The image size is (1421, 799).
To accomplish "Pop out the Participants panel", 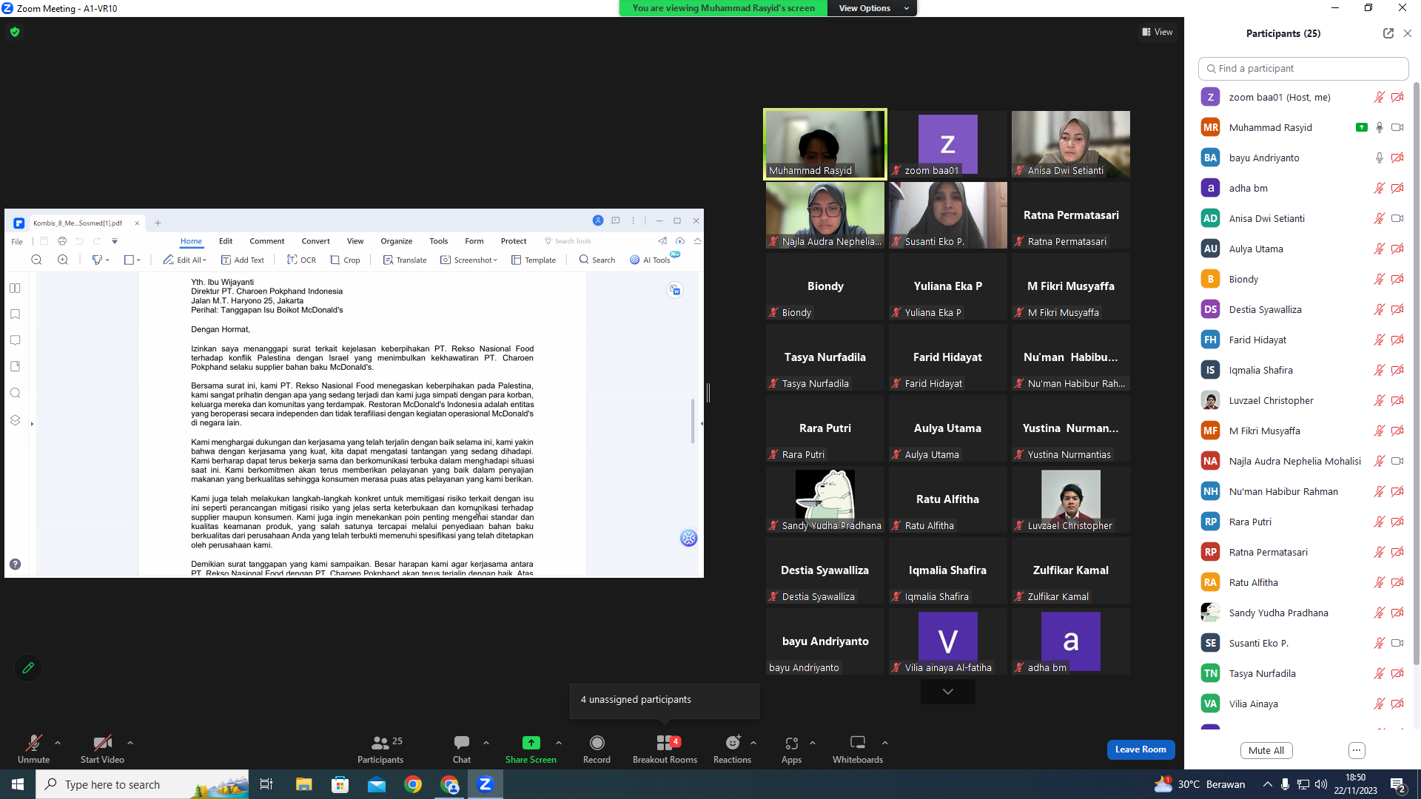I will coord(1388,33).
